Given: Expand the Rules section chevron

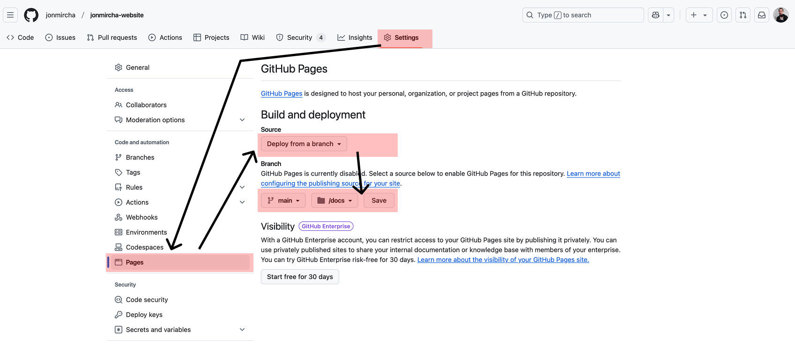Looking at the screenshot, I should click(242, 187).
